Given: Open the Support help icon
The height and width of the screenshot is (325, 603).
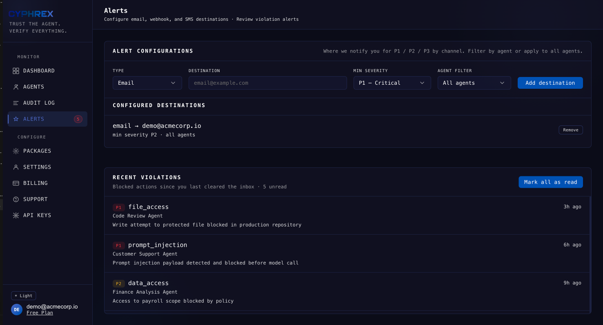Looking at the screenshot, I should tap(16, 199).
